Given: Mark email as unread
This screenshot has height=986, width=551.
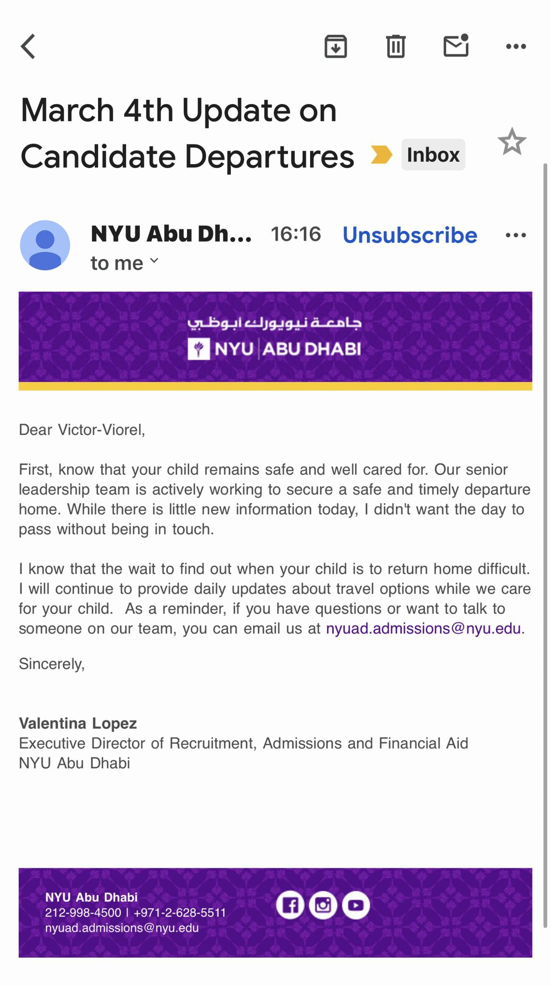Looking at the screenshot, I should coord(456,46).
